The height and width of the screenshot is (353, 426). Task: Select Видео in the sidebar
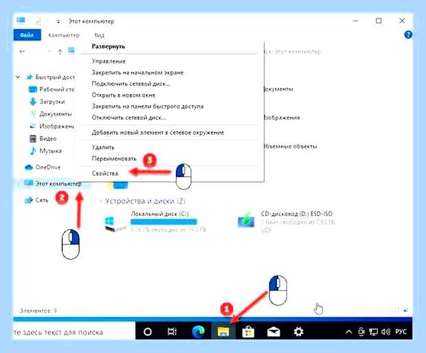click(43, 139)
